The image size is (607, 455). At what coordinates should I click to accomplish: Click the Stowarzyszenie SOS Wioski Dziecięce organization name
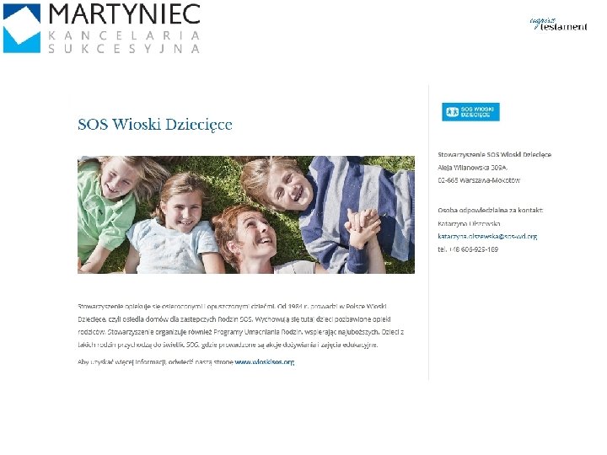494,155
